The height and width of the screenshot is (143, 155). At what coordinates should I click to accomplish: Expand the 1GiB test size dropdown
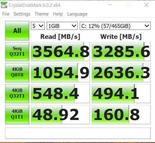pos(62,26)
